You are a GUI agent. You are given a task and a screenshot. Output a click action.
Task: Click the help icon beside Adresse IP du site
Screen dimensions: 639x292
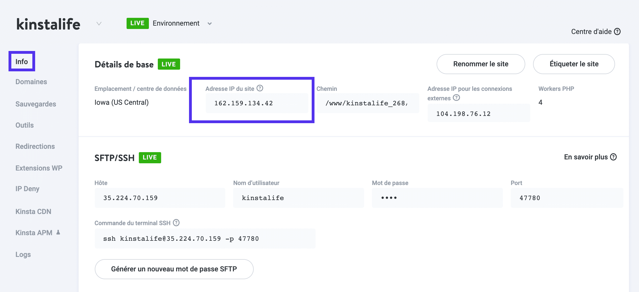[x=260, y=88]
